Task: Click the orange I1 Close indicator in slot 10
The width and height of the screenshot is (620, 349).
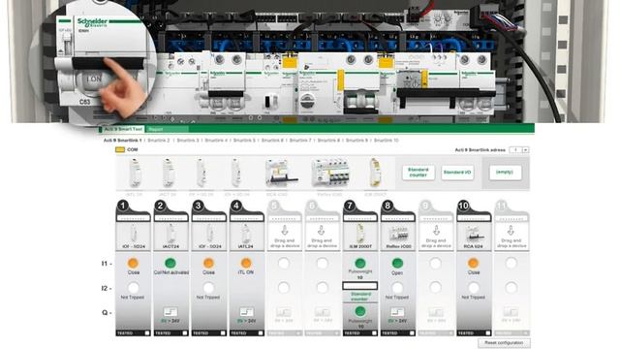Action: pos(473,263)
